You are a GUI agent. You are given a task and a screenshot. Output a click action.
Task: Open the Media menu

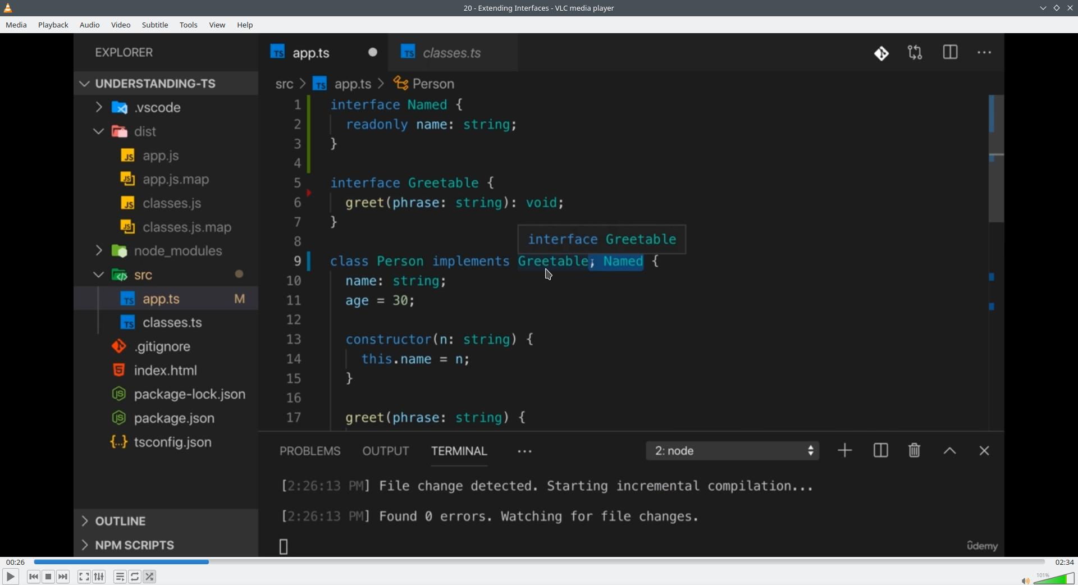click(16, 25)
